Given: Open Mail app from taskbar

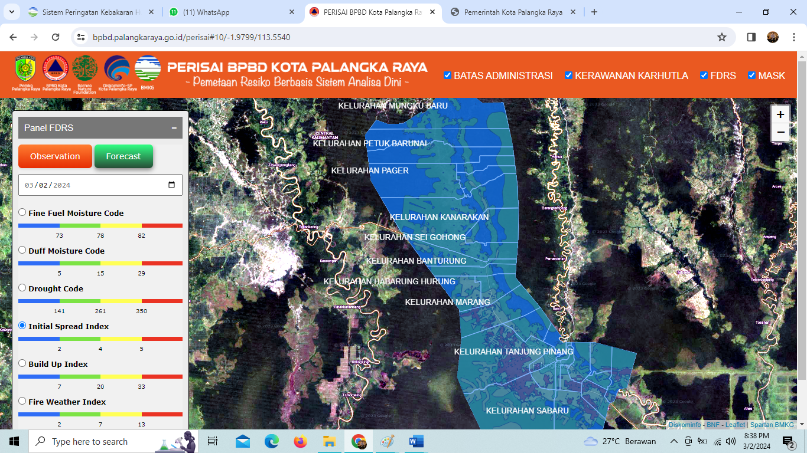Looking at the screenshot, I should (x=243, y=441).
